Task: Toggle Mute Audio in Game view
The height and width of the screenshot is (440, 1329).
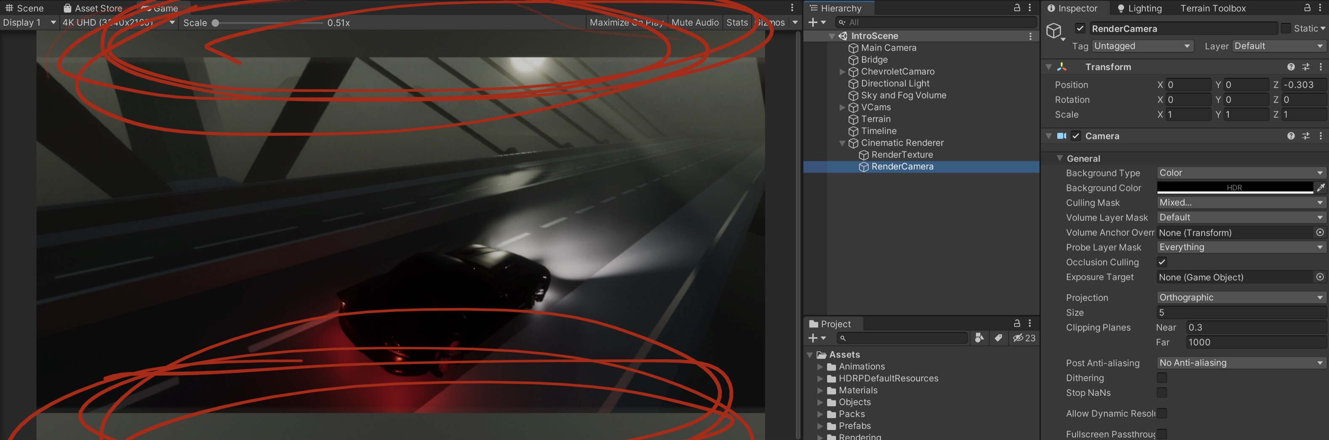Action: pyautogui.click(x=695, y=23)
